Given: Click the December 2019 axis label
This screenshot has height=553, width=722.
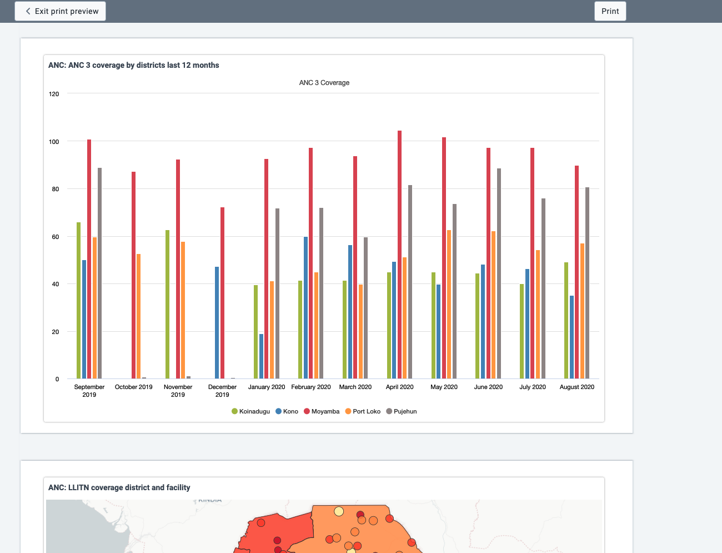Looking at the screenshot, I should point(222,391).
